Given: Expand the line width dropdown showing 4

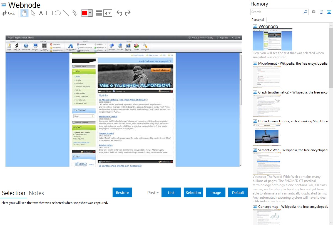Looking at the screenshot, I should click(108, 13).
